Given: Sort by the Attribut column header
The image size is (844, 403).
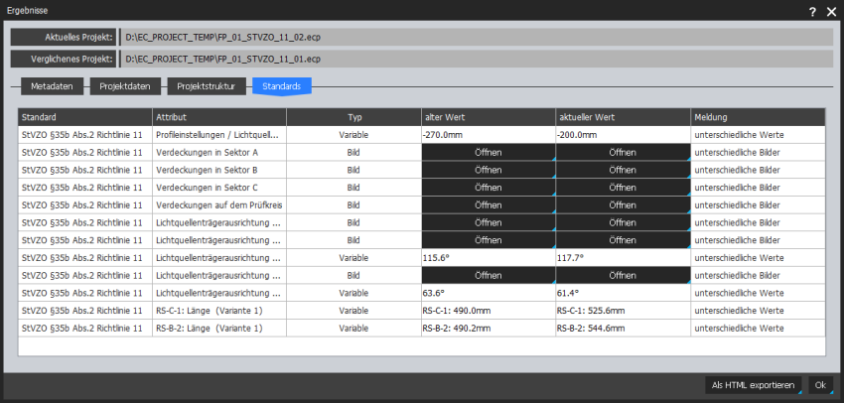Looking at the screenshot, I should 219,117.
